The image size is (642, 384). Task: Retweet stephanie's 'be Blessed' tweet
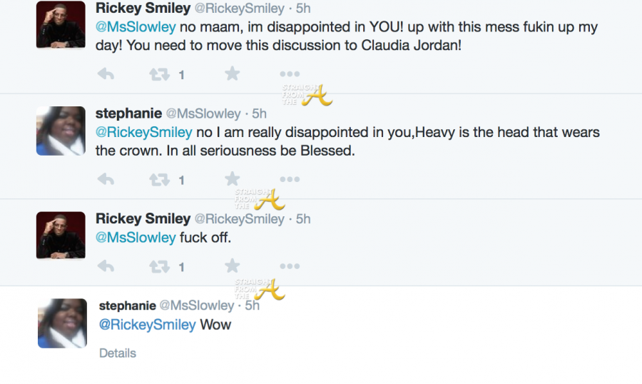[160, 180]
